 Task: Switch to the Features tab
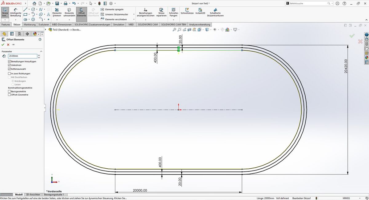click(6, 25)
